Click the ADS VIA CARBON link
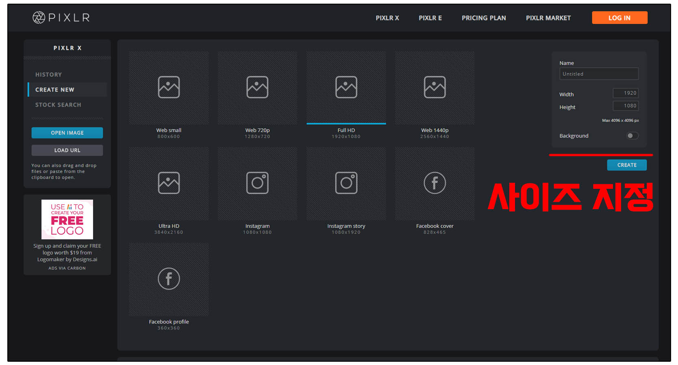Viewport: 678px width, 365px height. coord(67,268)
